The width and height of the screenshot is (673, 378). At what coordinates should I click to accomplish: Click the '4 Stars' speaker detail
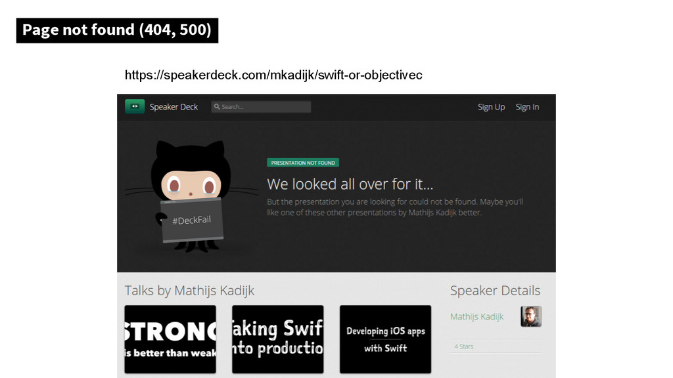(463, 346)
